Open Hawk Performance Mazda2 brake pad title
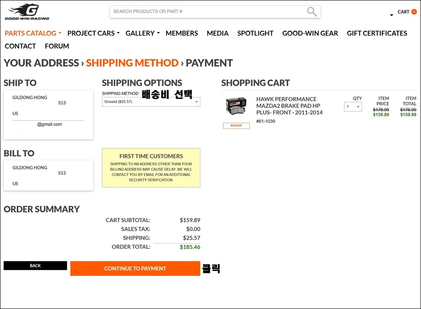The image size is (421, 309). (289, 106)
